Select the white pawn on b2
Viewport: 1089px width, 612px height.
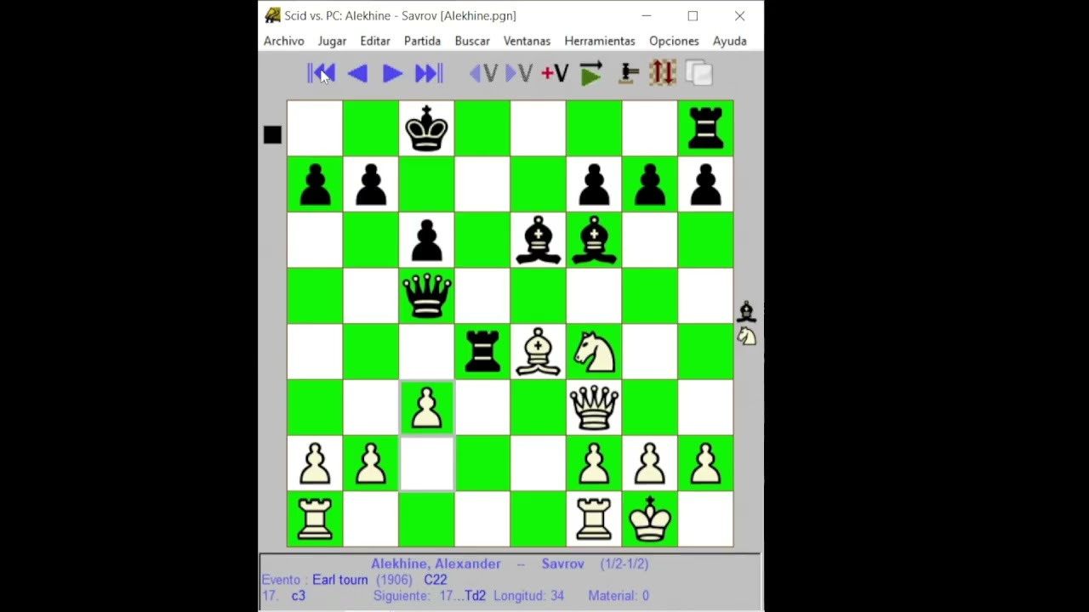[x=371, y=463]
